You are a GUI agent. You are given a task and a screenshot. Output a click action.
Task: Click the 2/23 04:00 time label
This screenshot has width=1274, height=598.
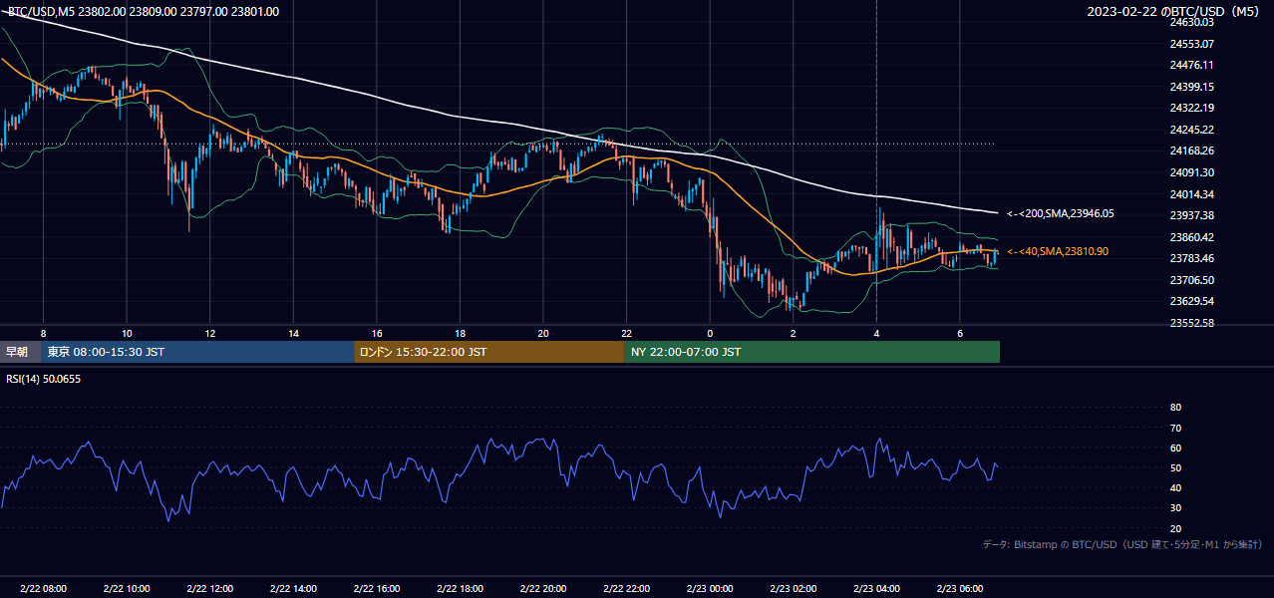click(876, 588)
